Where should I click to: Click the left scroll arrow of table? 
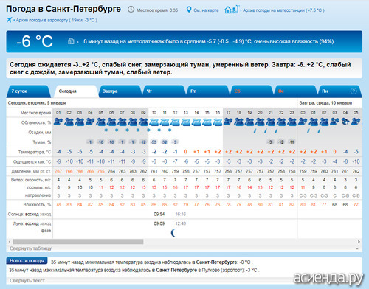(x=10, y=242)
